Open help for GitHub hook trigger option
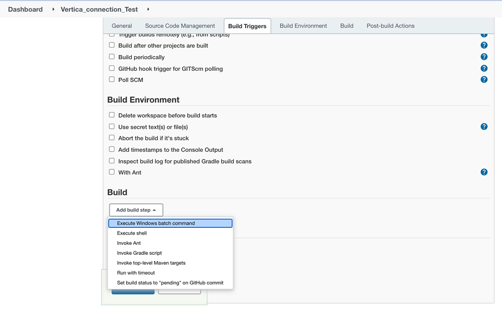Screen dimensions: 502x313 (484, 68)
